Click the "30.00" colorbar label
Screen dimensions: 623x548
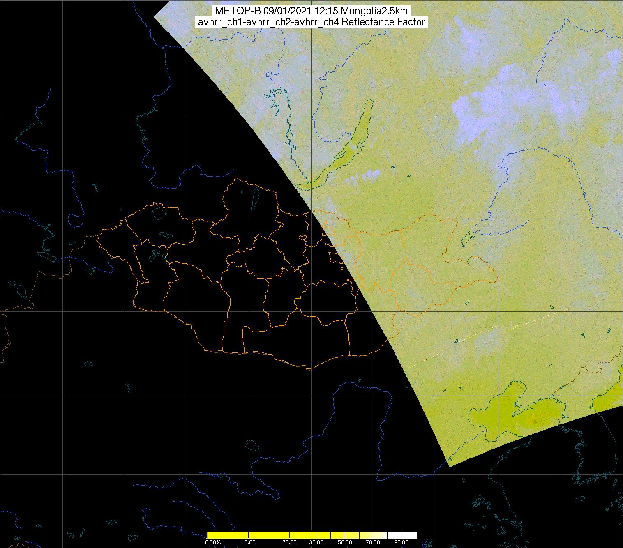pos(316,543)
